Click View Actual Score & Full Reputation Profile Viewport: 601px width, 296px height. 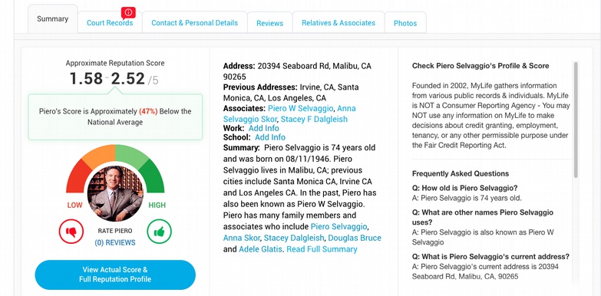click(115, 275)
